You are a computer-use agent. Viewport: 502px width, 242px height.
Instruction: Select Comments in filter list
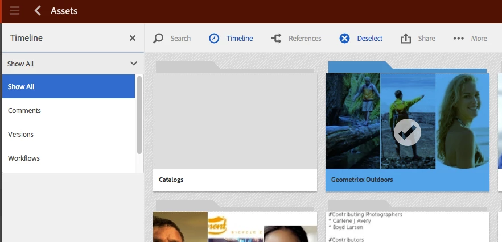pyautogui.click(x=68, y=110)
